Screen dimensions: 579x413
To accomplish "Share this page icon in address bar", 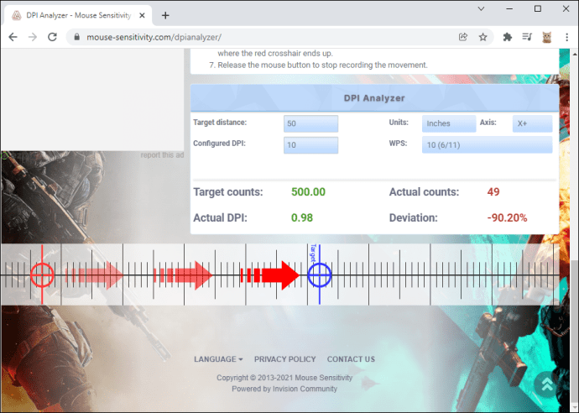I will [x=463, y=37].
